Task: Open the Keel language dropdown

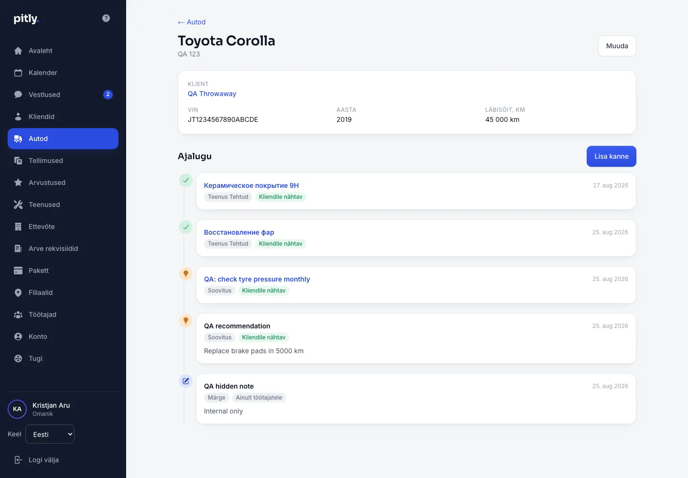Action: [x=50, y=434]
